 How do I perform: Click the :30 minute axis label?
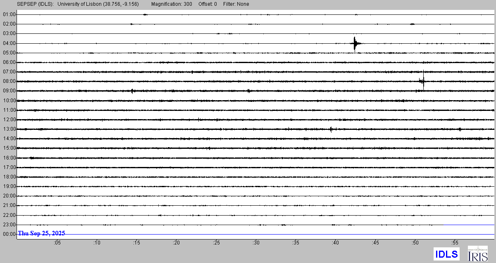(x=256, y=243)
